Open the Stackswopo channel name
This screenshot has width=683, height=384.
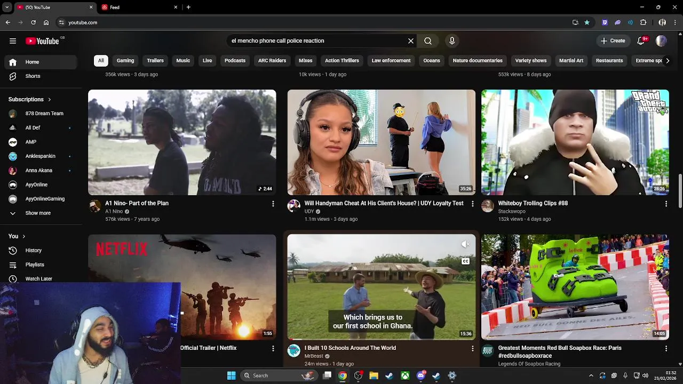click(x=512, y=211)
